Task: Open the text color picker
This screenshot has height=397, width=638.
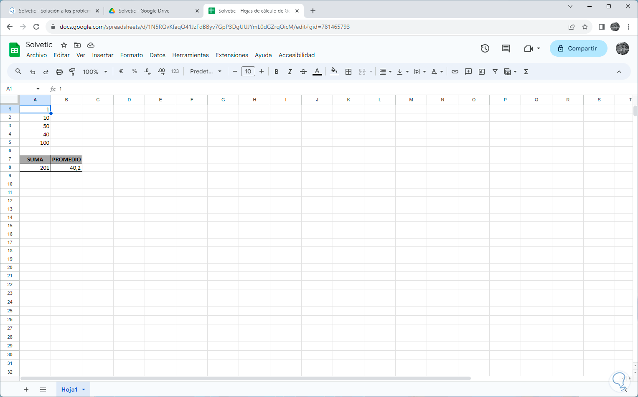Action: [x=317, y=71]
